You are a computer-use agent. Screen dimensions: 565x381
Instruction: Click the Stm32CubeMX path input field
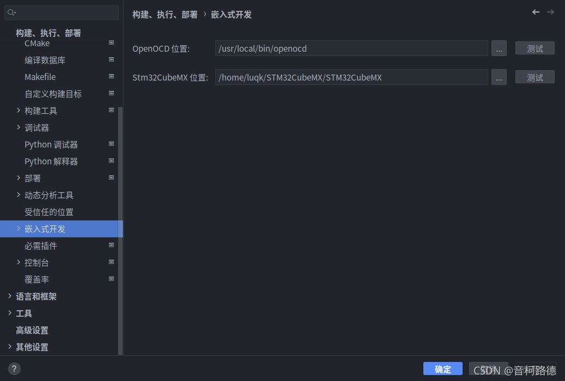click(351, 77)
